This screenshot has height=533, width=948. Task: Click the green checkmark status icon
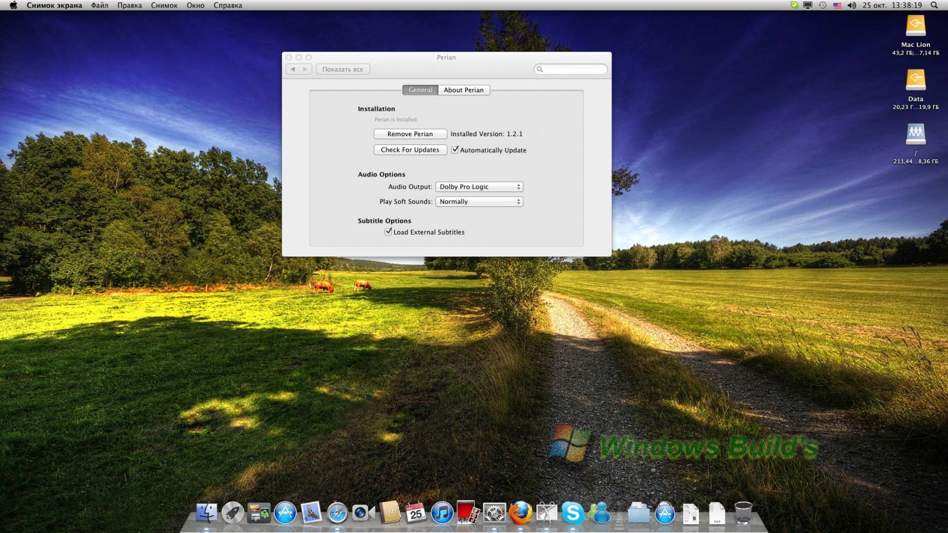[x=794, y=5]
